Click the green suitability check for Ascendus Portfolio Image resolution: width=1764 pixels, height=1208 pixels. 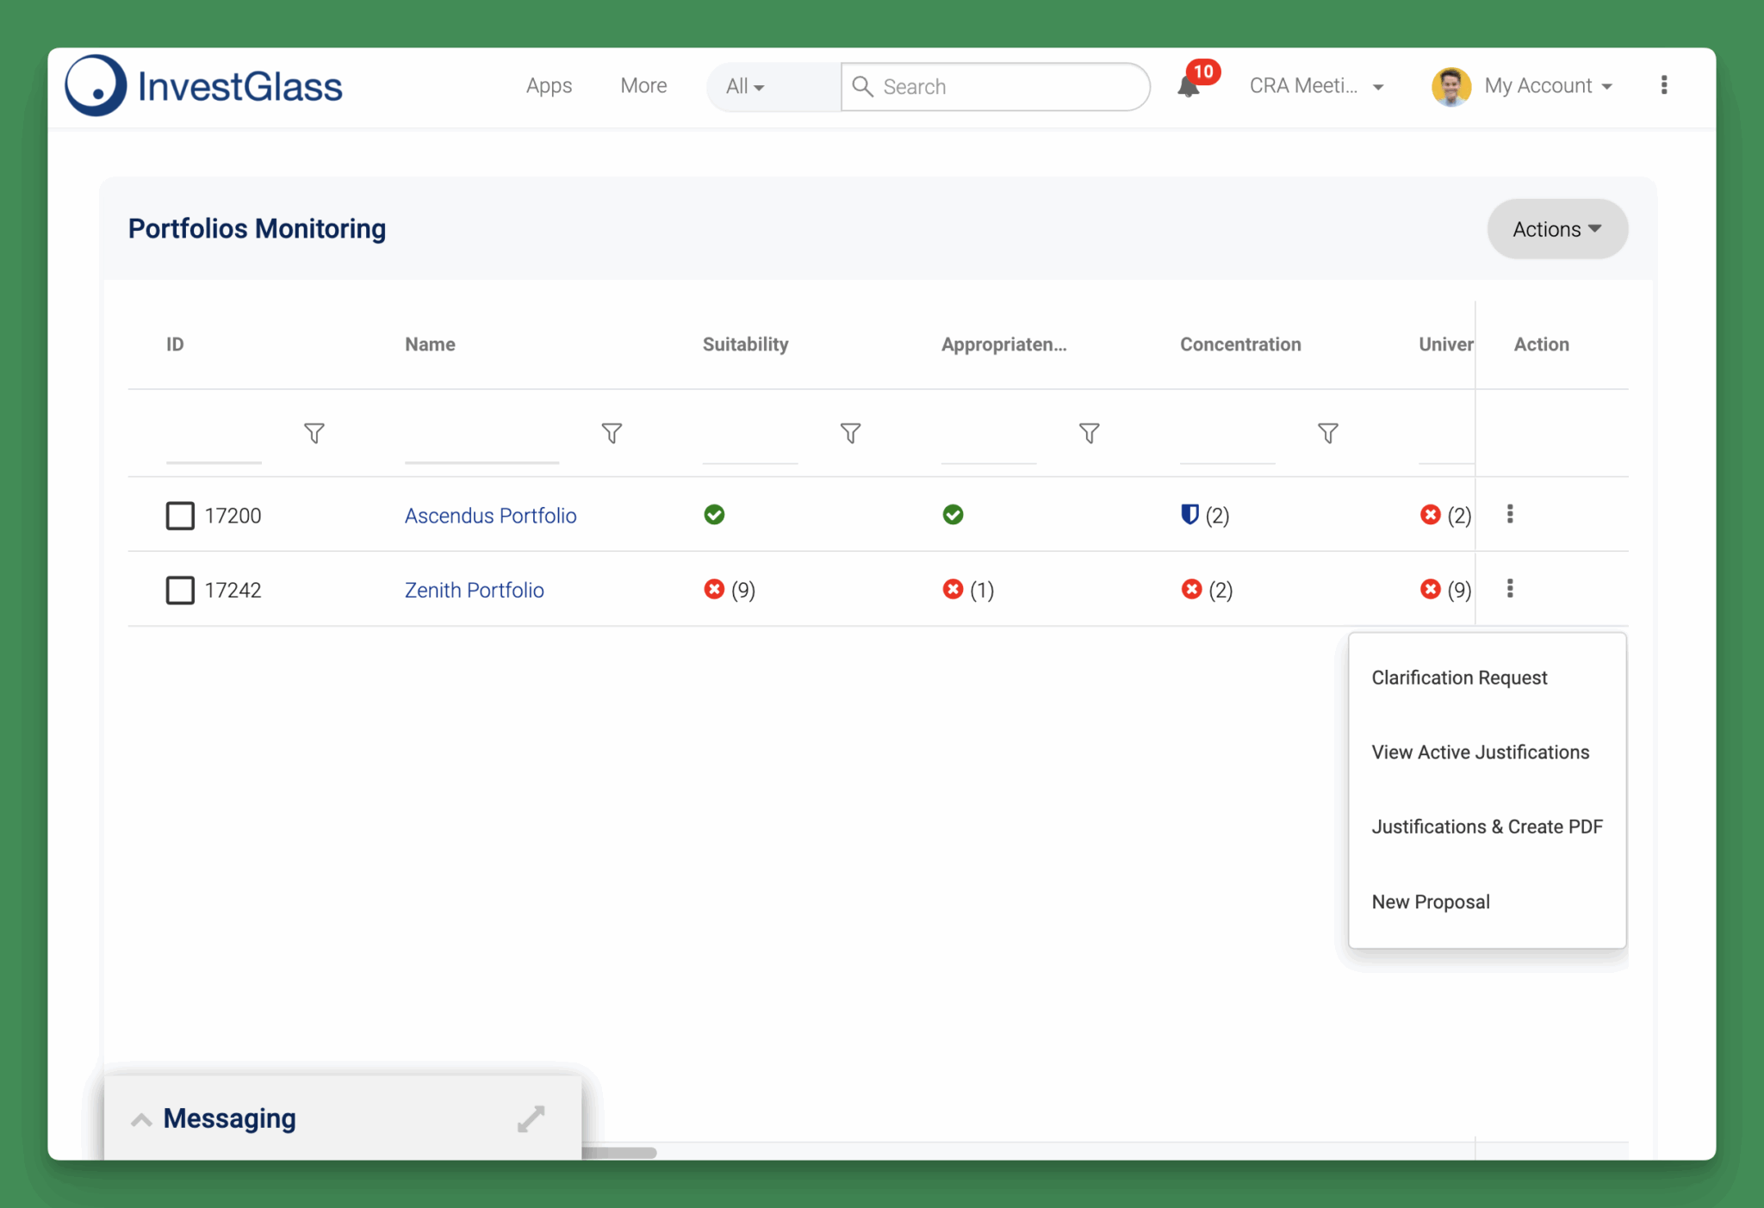(714, 515)
